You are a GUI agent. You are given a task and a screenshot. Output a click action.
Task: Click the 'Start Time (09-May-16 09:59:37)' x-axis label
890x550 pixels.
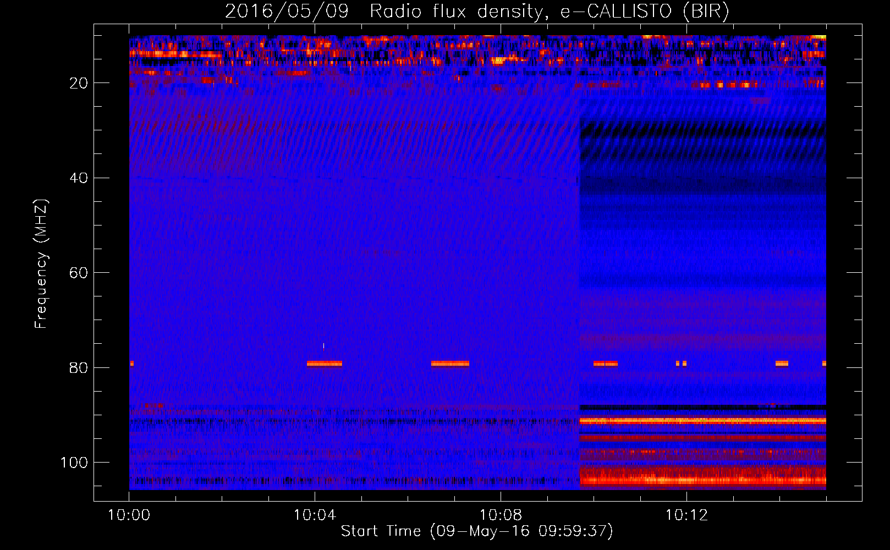click(477, 531)
